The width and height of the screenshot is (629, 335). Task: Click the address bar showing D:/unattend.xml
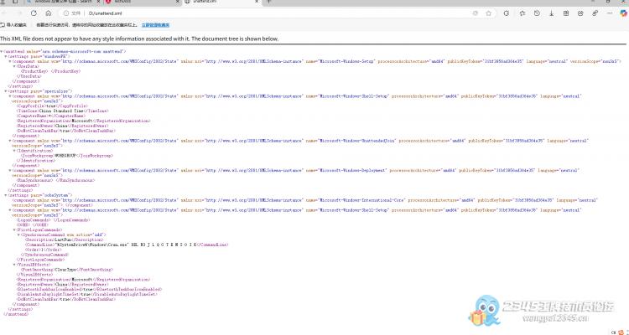pyautogui.click(x=277, y=13)
